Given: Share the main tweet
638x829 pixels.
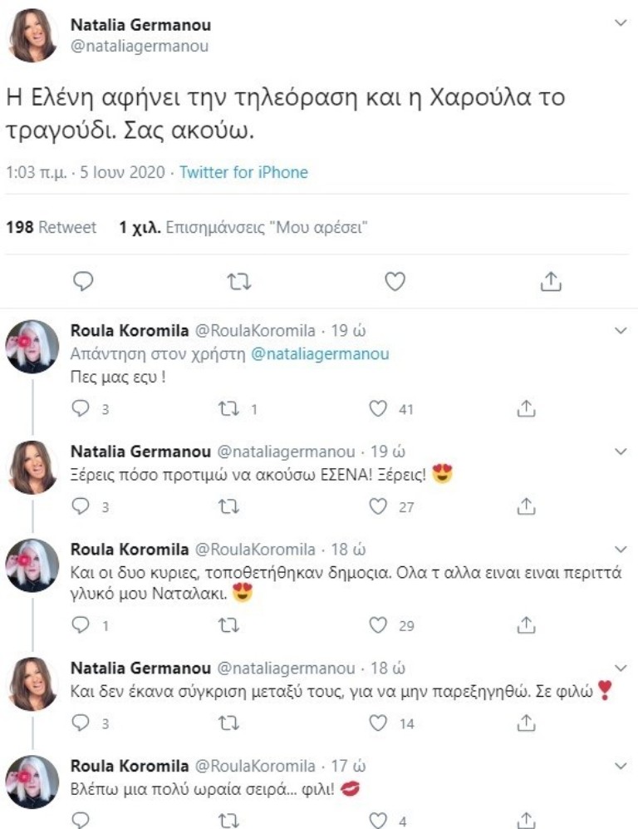Looking at the screenshot, I should click(x=550, y=282).
